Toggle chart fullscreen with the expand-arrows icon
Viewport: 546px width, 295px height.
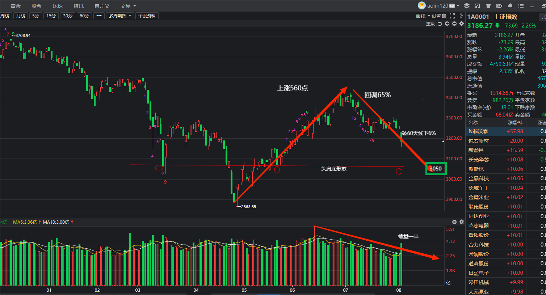tap(452, 16)
